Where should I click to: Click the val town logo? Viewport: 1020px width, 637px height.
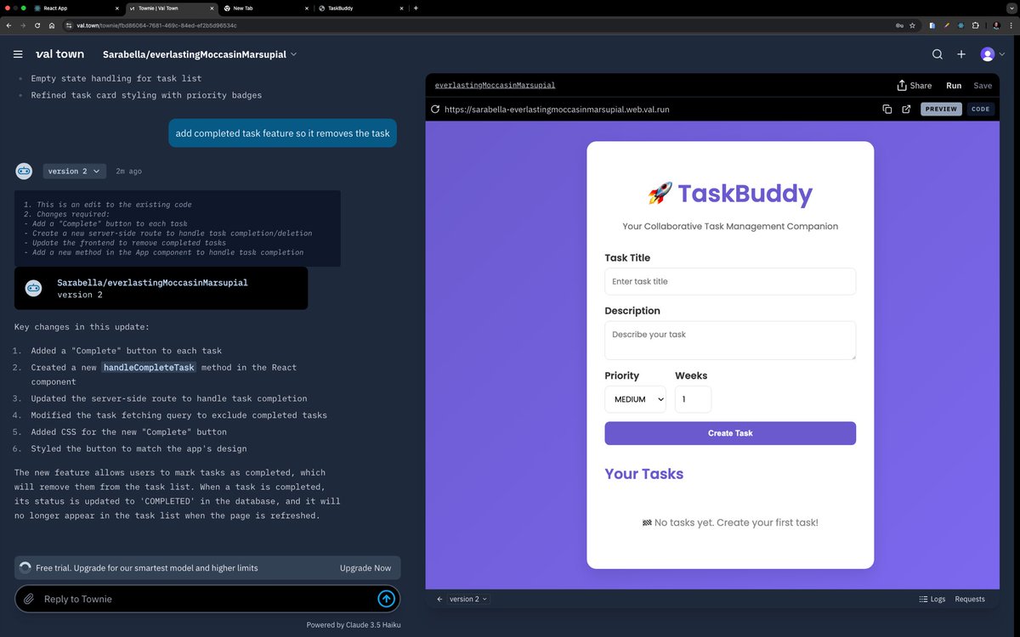59,54
